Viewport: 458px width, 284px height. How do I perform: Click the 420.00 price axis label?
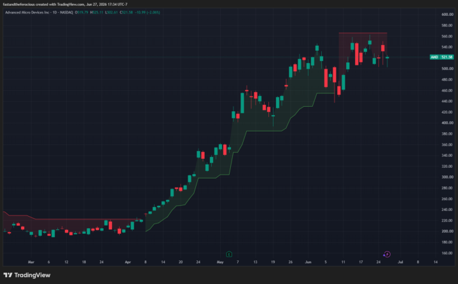tap(447, 112)
